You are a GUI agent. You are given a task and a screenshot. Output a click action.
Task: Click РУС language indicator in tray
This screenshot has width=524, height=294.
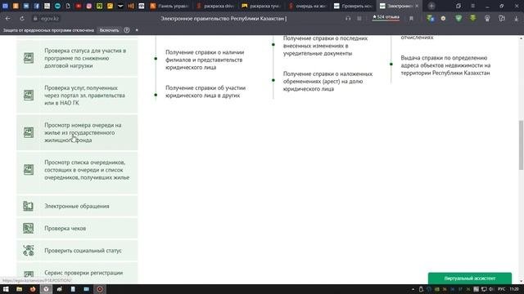click(x=501, y=289)
